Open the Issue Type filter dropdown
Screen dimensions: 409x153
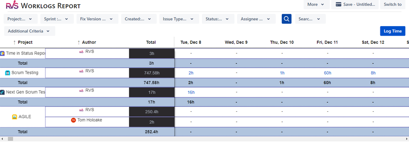[x=179, y=19]
